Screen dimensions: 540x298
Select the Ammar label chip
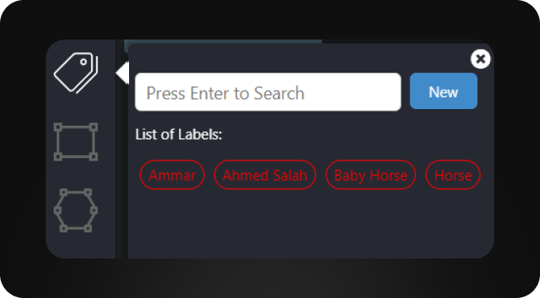[172, 175]
